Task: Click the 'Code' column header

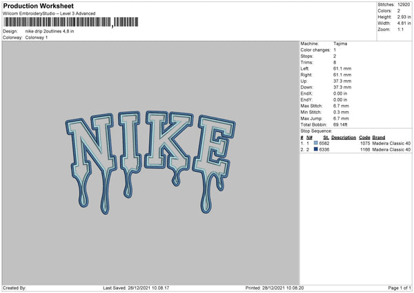Action: 364,138
